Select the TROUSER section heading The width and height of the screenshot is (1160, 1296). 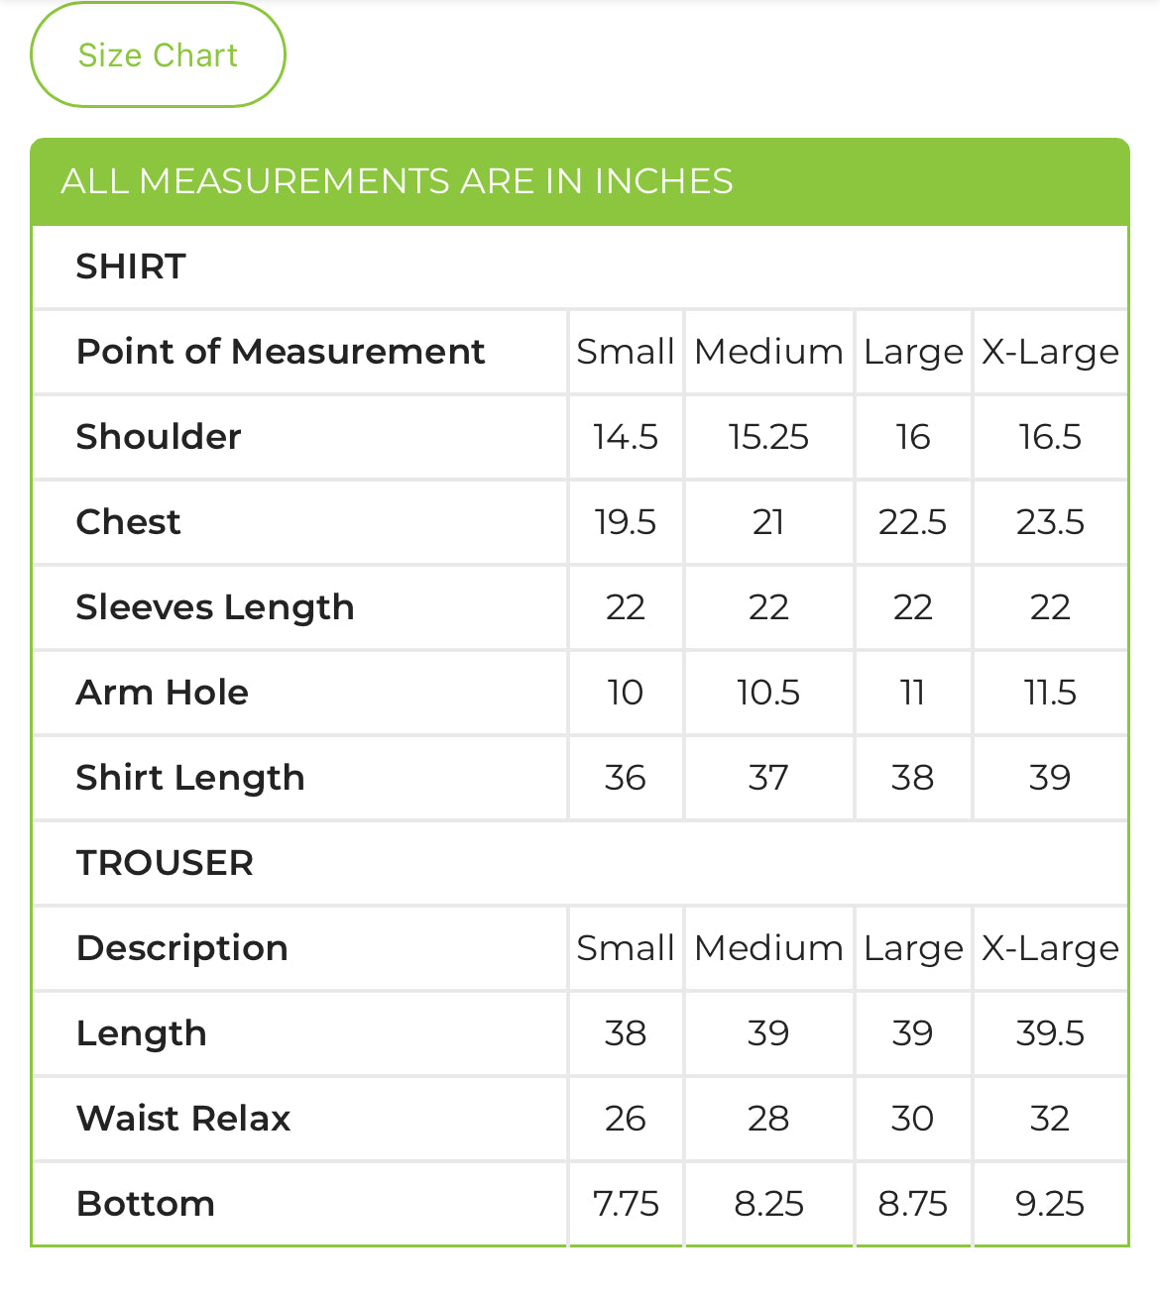point(165,863)
